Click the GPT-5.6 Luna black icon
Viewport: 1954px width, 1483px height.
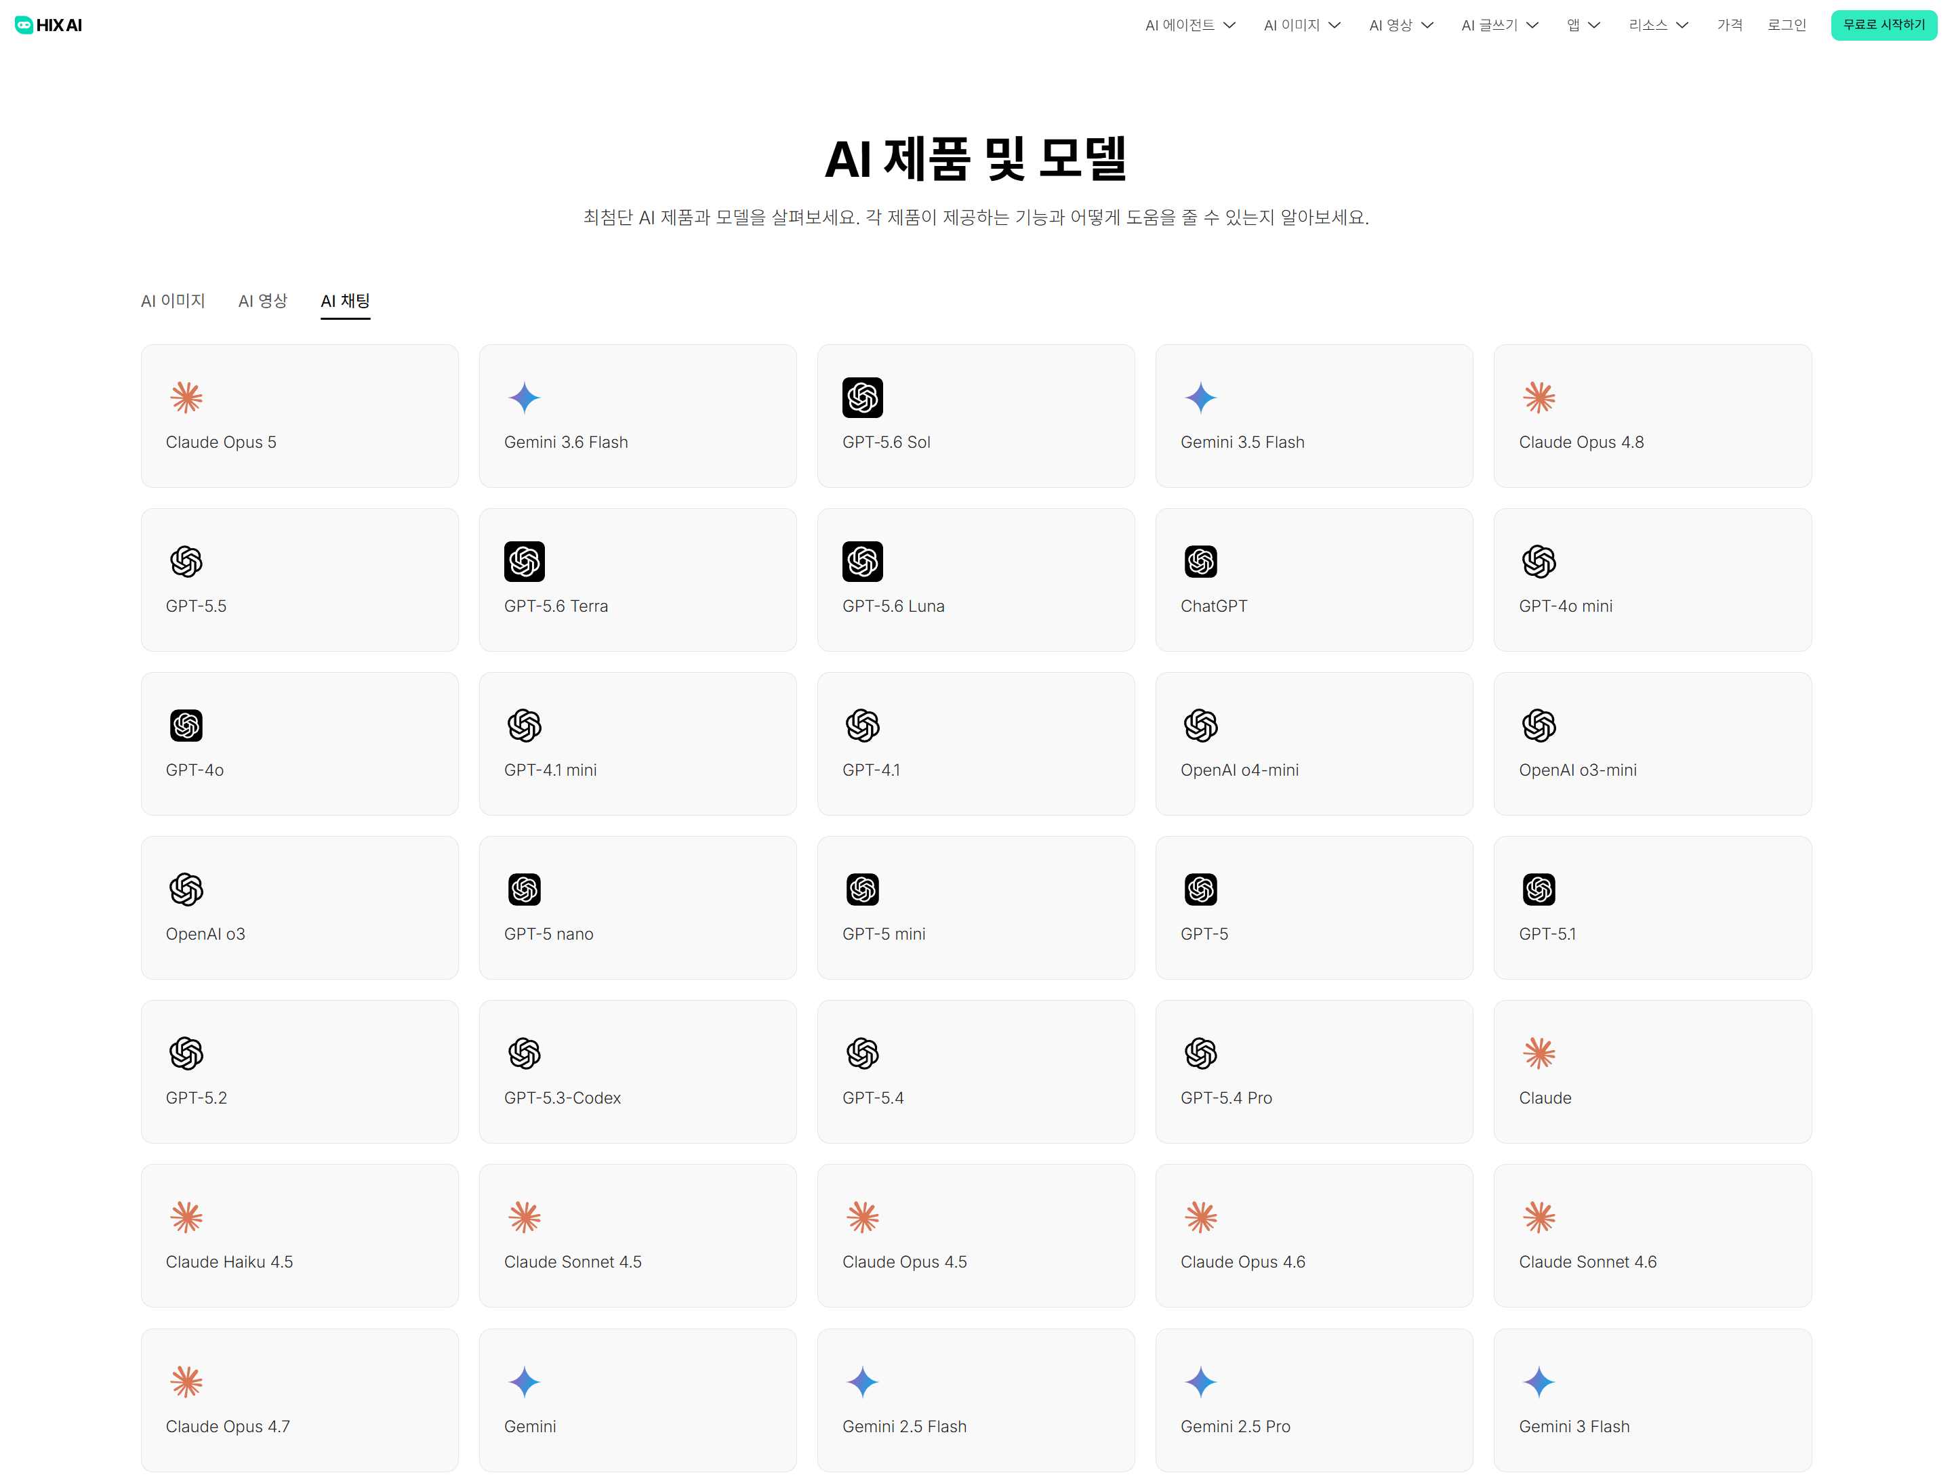(x=863, y=562)
